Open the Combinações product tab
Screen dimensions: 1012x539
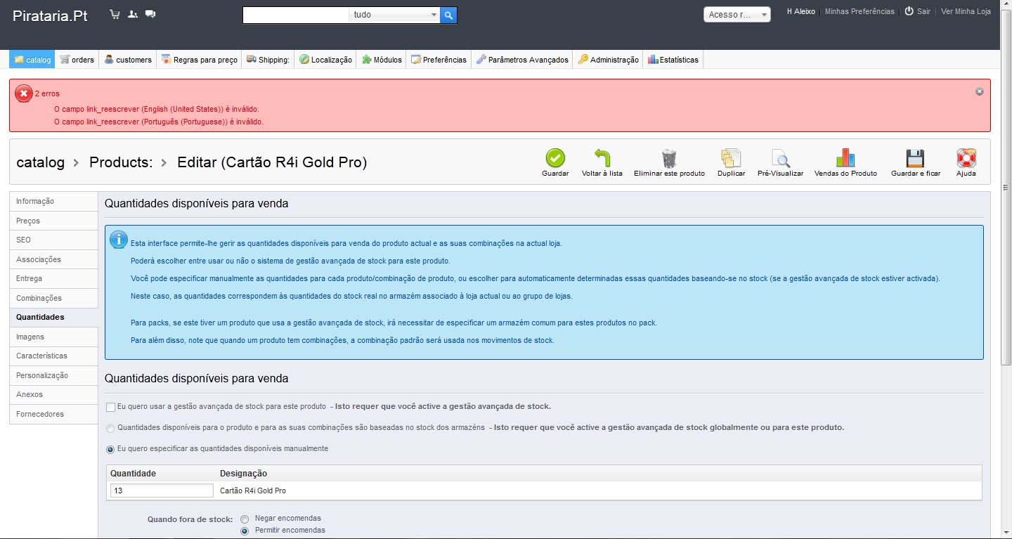click(x=53, y=298)
